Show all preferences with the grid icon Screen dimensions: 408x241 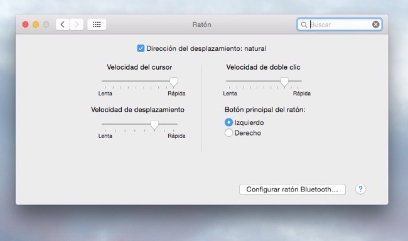pyautogui.click(x=97, y=24)
